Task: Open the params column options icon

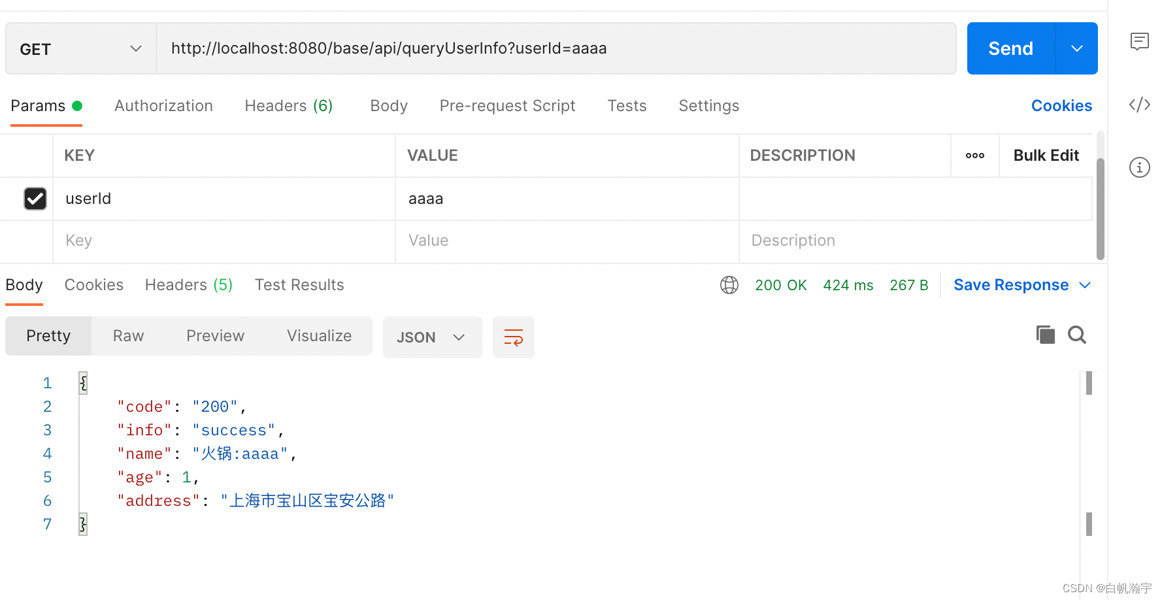Action: coord(975,156)
